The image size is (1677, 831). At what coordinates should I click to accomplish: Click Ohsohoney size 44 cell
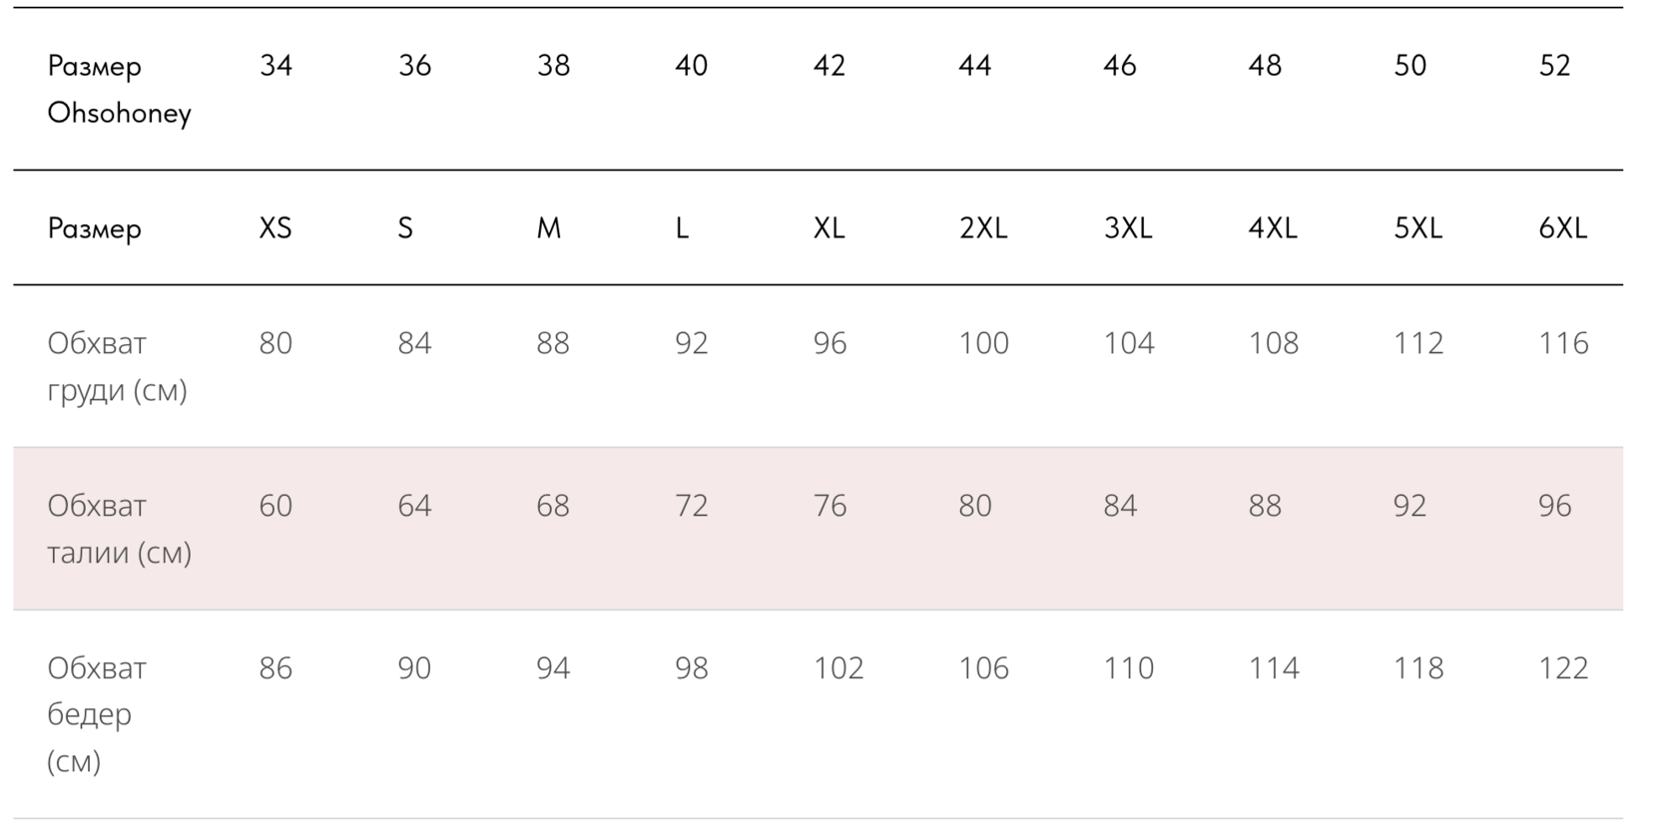pyautogui.click(x=974, y=66)
